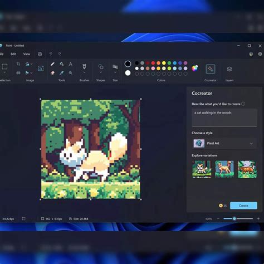Click the zoom out minus button
Screen dimensions: 264x264
point(218,219)
